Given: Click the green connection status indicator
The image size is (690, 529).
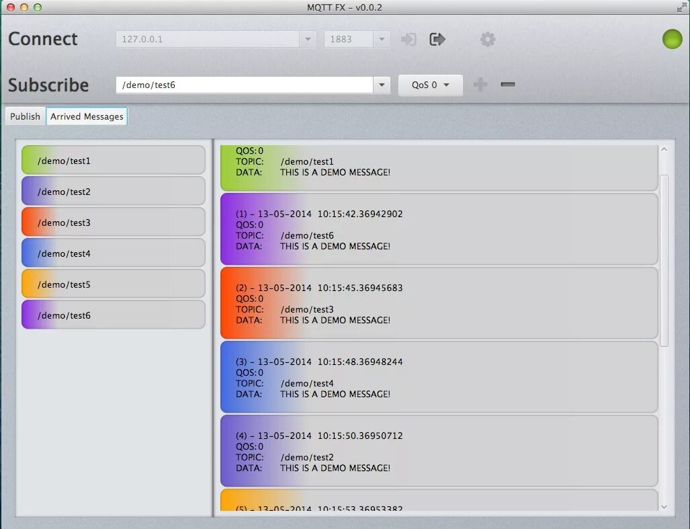Looking at the screenshot, I should [x=672, y=39].
